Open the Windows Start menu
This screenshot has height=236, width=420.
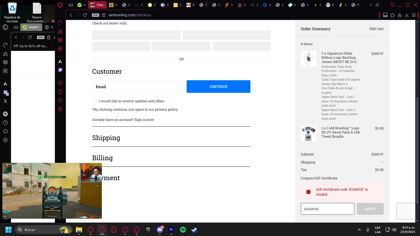coord(8,230)
